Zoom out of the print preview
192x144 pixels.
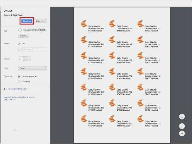[x=182, y=133]
